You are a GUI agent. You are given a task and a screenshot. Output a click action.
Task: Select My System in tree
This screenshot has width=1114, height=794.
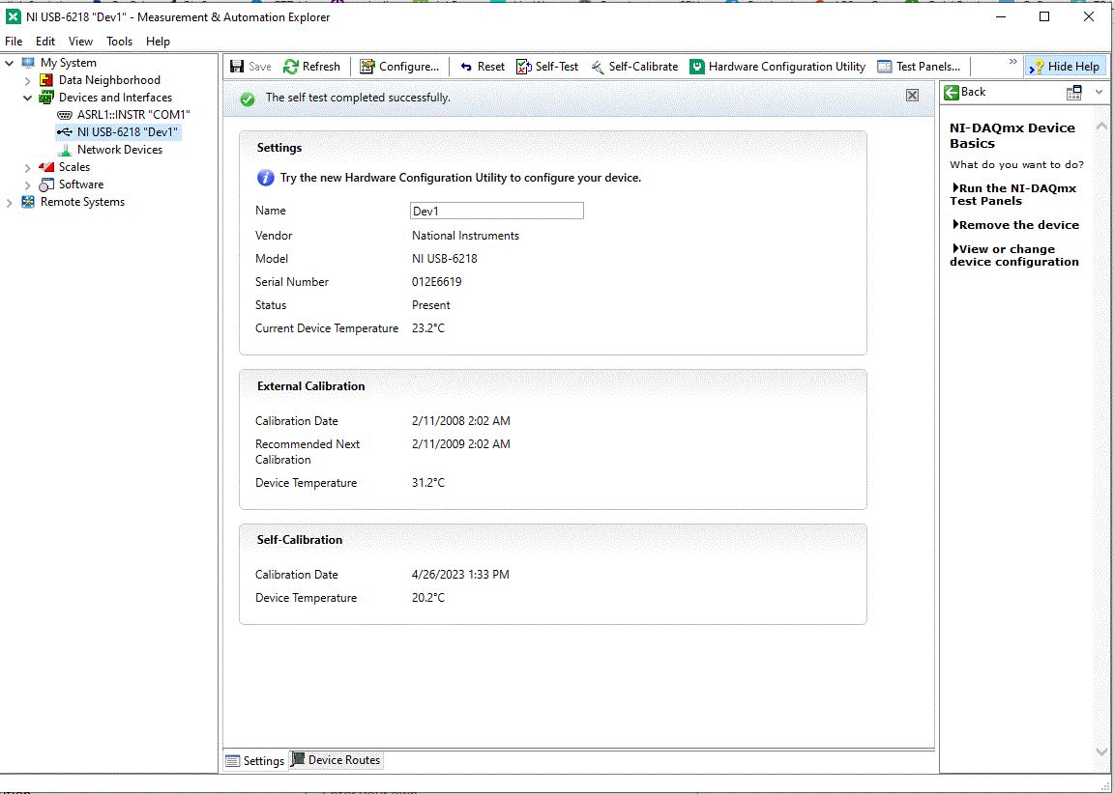[x=69, y=63]
